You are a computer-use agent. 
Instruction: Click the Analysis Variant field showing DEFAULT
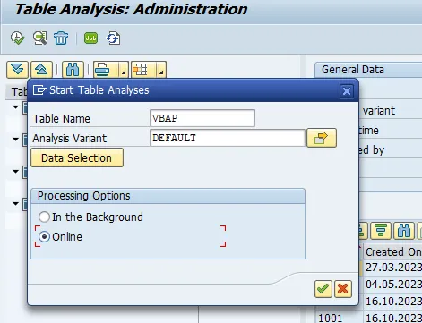228,138
